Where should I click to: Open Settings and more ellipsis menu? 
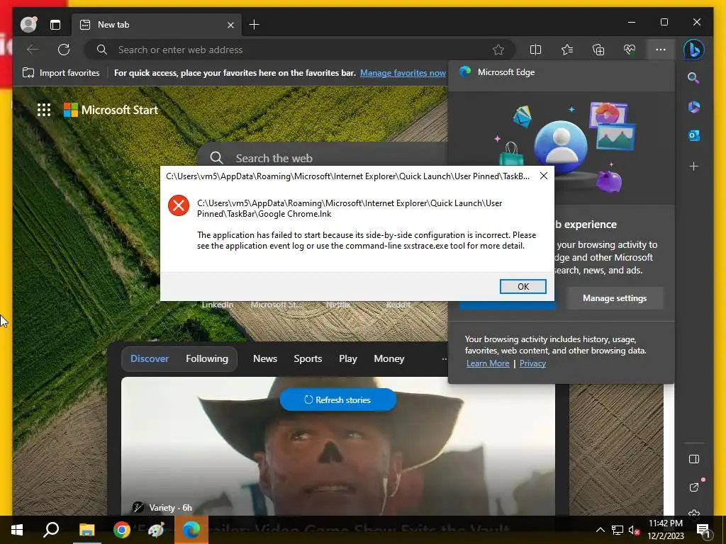661,50
